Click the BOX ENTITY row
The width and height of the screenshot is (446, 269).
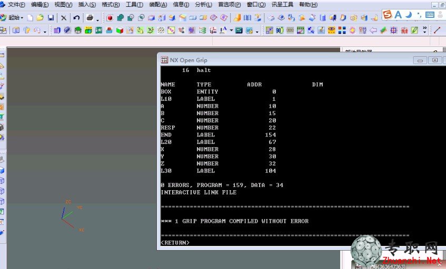click(218, 91)
